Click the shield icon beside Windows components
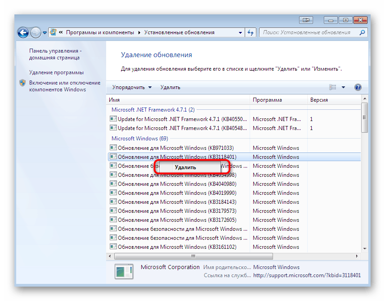The width and height of the screenshot is (385, 301). tap(22, 83)
